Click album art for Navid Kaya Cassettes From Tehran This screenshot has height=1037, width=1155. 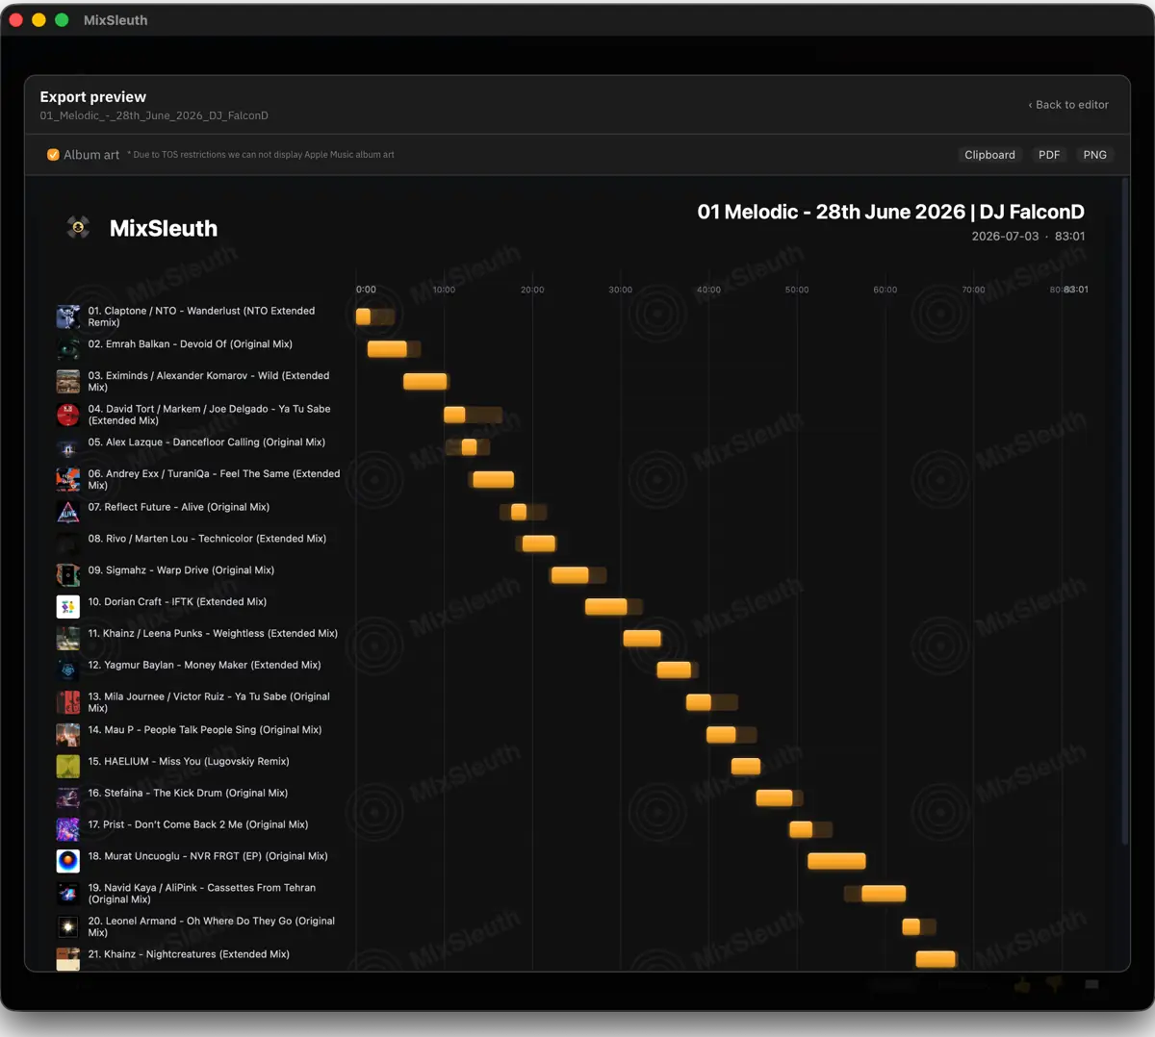pyautogui.click(x=67, y=894)
